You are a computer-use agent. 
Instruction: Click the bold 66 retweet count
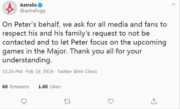click(5, 87)
